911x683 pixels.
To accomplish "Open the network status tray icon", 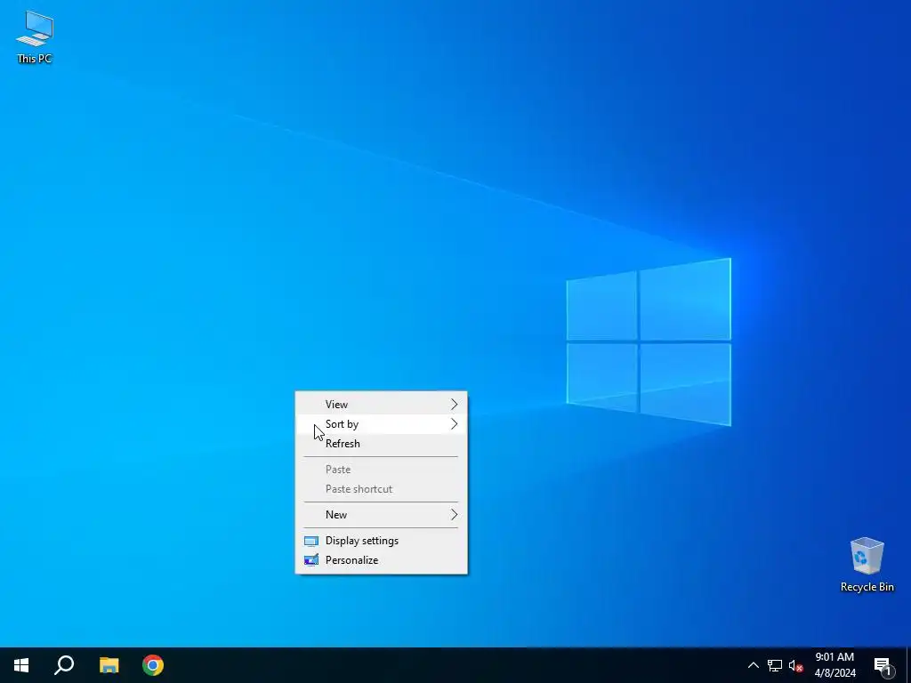I will pyautogui.click(x=775, y=665).
